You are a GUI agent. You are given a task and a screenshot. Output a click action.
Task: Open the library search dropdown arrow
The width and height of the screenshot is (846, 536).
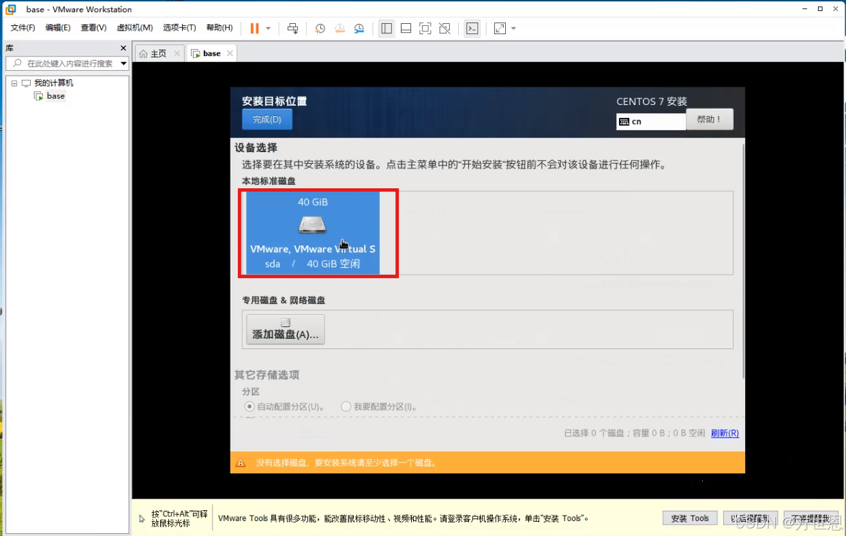click(x=123, y=63)
